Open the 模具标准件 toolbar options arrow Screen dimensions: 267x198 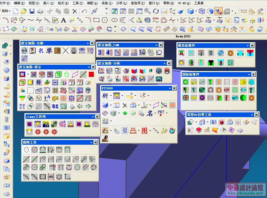(x=248, y=46)
